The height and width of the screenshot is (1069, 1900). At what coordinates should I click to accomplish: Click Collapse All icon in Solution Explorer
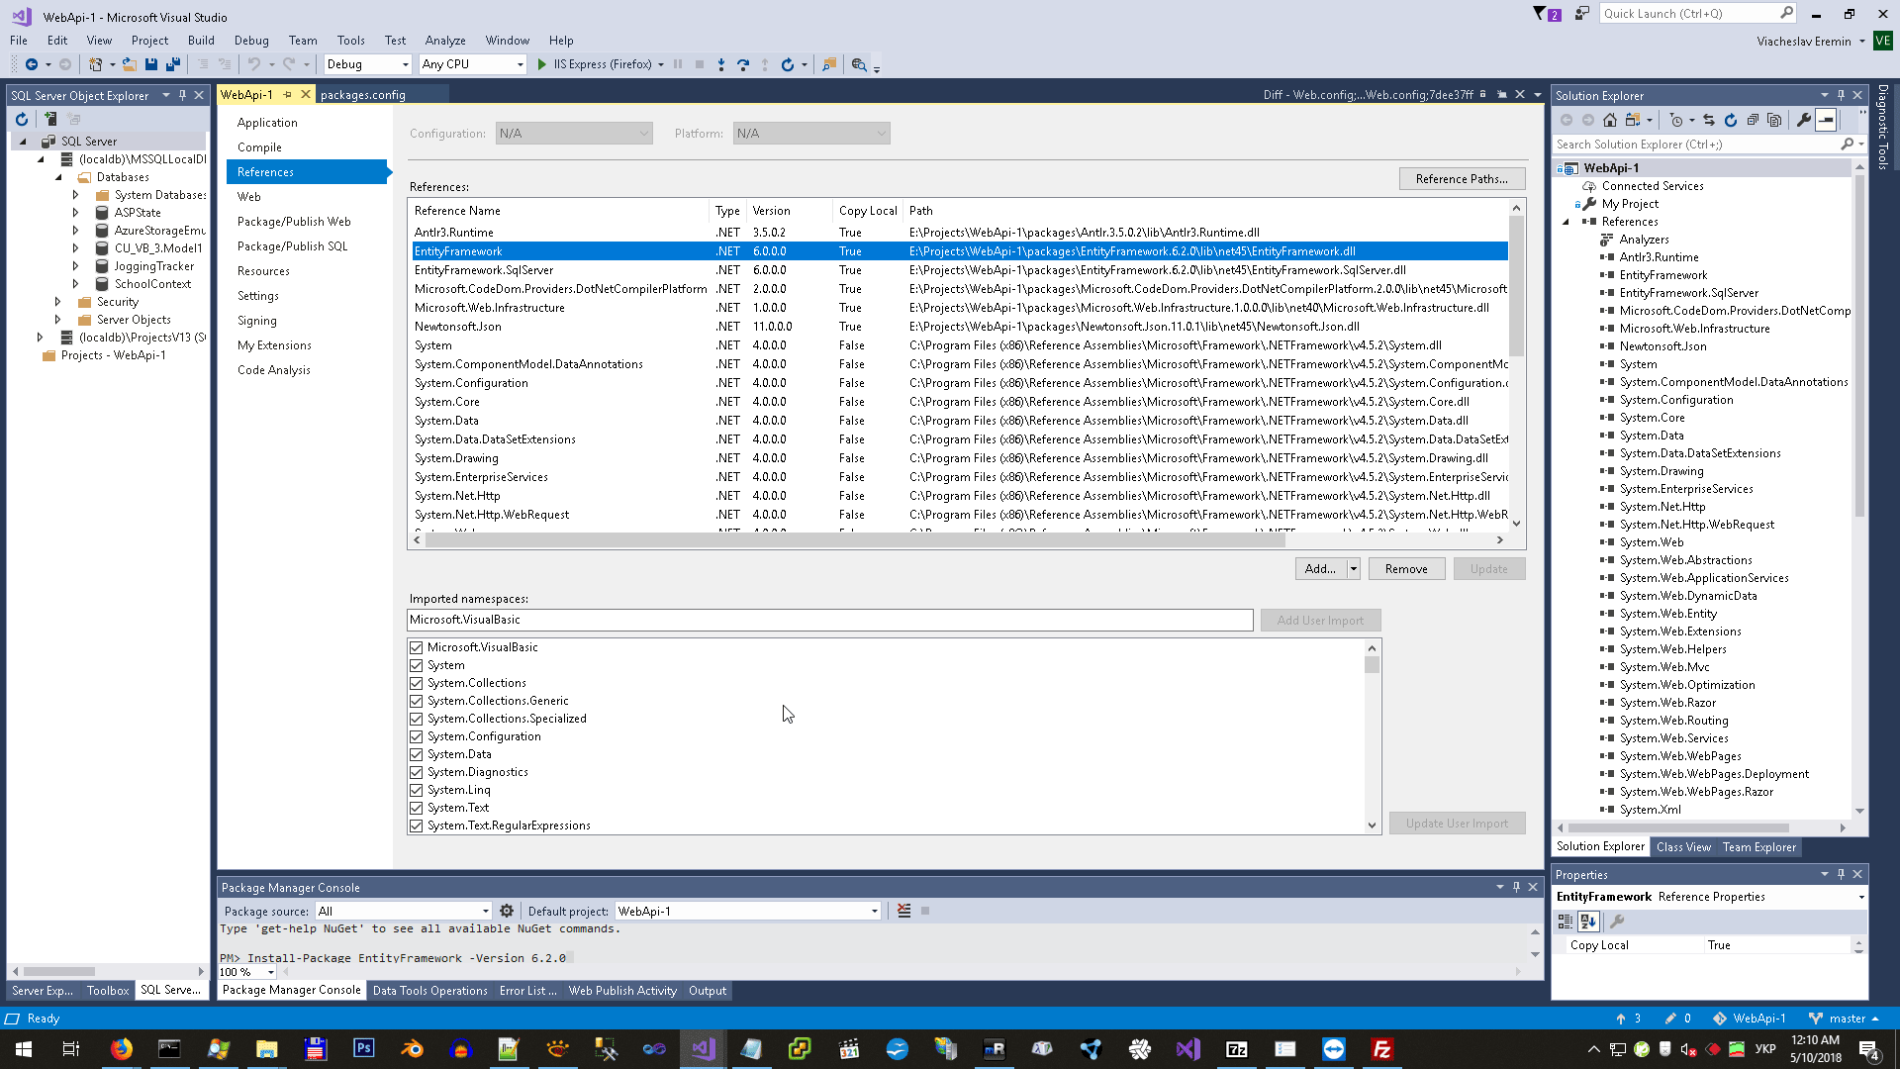coord(1753,120)
